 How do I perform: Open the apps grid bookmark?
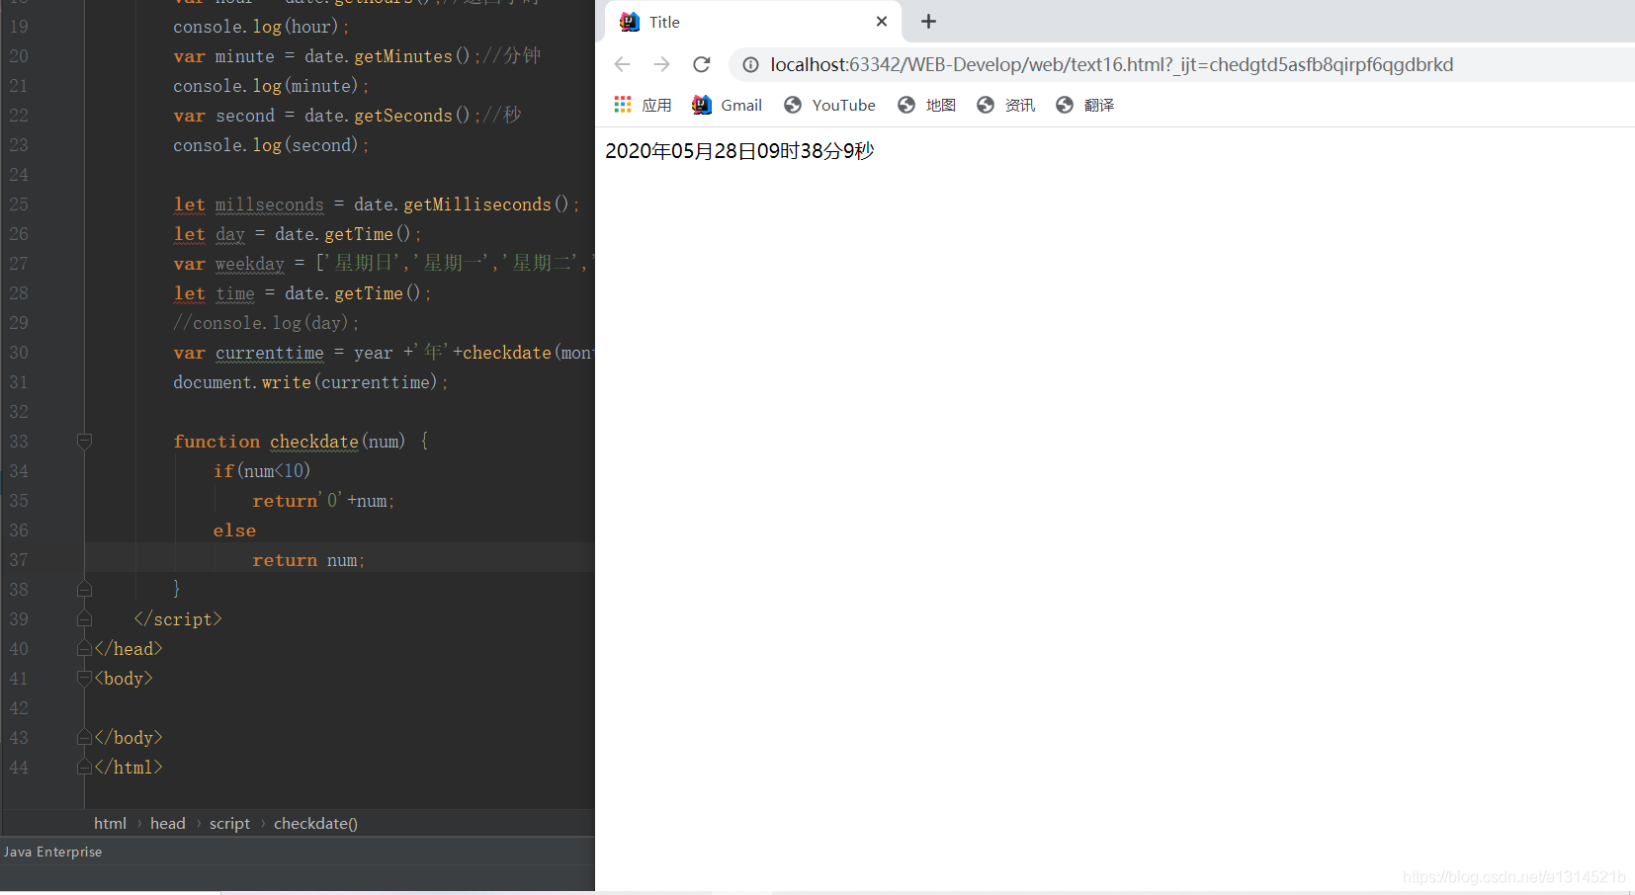coord(643,105)
